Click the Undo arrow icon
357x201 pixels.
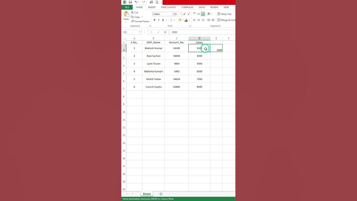[136, 2]
